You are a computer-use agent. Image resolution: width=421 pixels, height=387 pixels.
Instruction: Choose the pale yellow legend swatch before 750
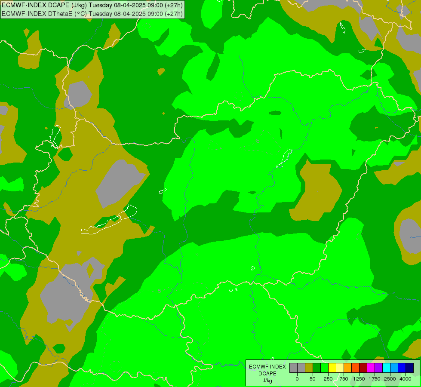340,368
